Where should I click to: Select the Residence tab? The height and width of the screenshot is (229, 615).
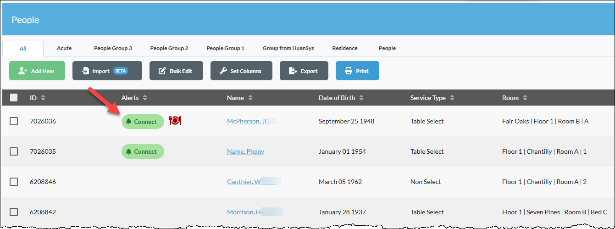345,48
